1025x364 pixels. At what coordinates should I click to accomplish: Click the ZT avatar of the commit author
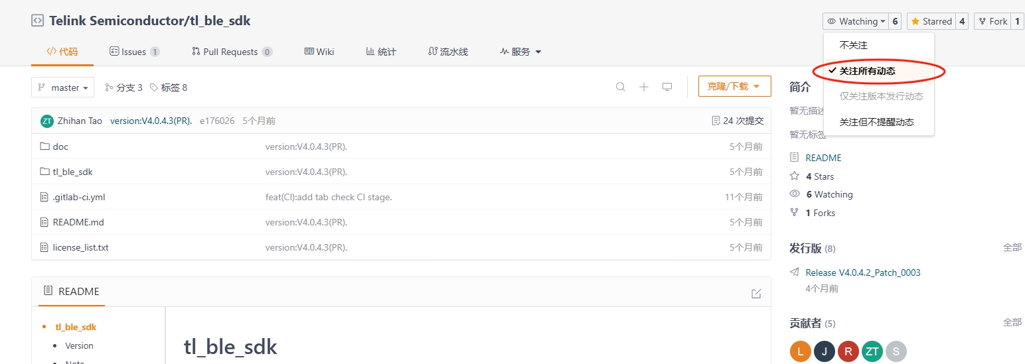[47, 121]
